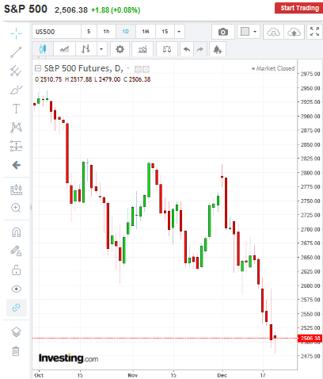323x379 pixels.
Task: Select the measure ruler tool
Action: [16, 189]
